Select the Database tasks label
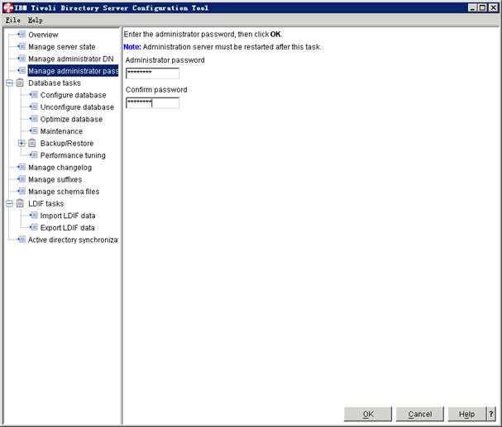The height and width of the screenshot is (427, 502). point(55,83)
